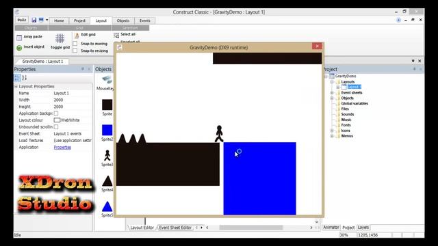Select Sounds folder in Project tree
The height and width of the screenshot is (246, 438).
pyautogui.click(x=347, y=114)
